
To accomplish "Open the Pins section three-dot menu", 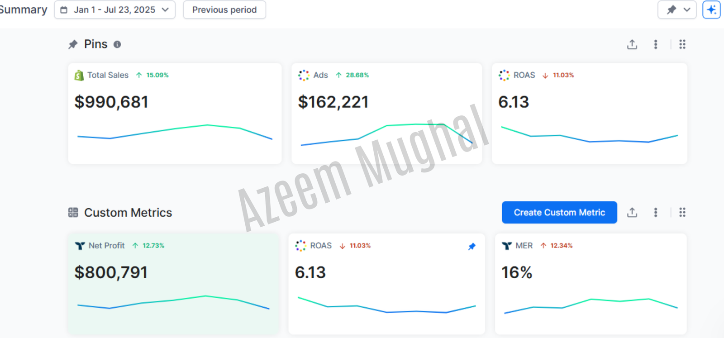I will click(x=656, y=44).
